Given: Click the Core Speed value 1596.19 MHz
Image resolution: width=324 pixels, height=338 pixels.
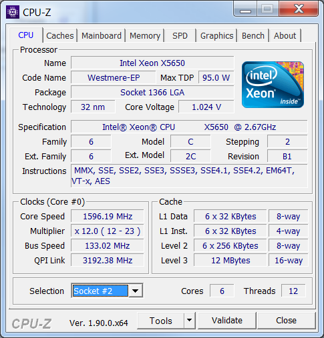Looking at the screenshot, I should 108,216.
